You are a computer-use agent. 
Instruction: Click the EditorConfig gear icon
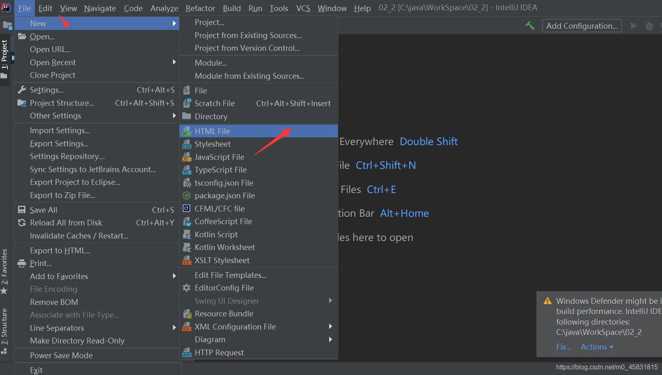(x=187, y=288)
